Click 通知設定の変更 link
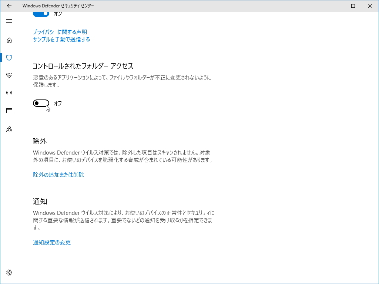 52,243
